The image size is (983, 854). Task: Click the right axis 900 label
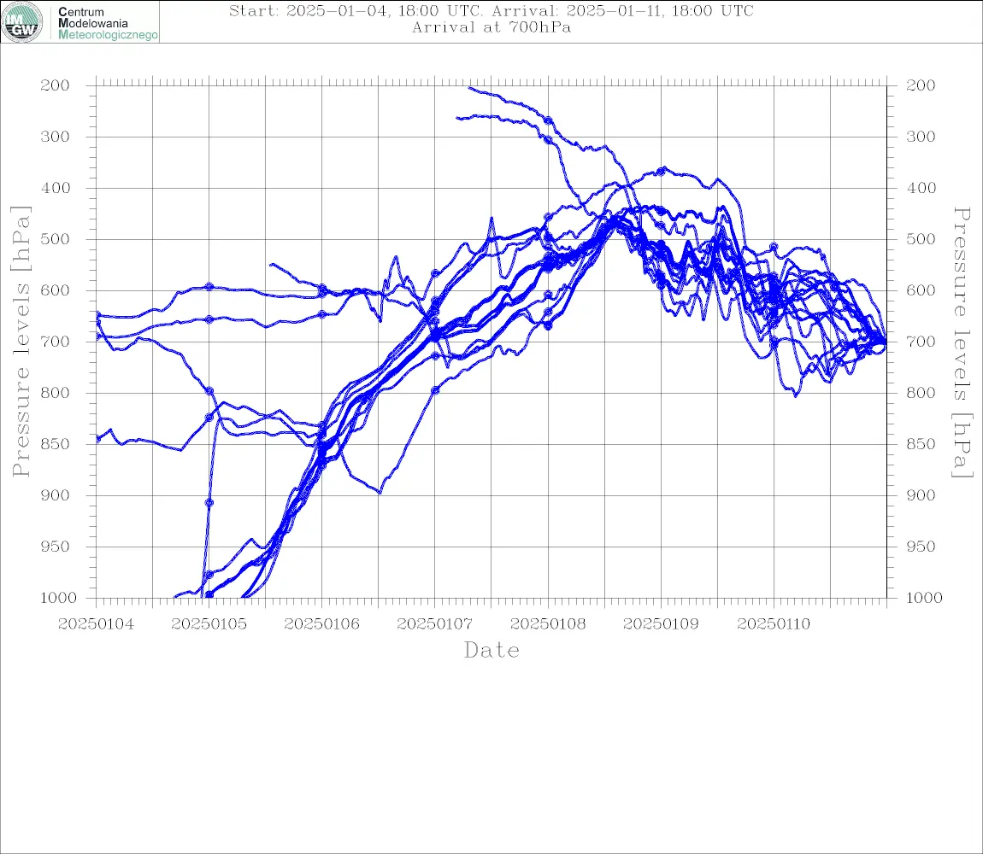[x=921, y=495]
